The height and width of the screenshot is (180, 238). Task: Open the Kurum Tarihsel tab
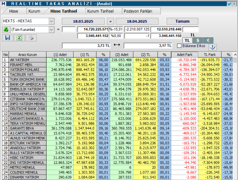[x=101, y=11]
